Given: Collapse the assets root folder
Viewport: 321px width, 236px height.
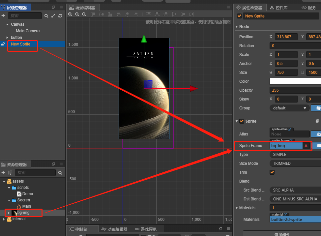Looking at the screenshot, I should coord(4,181).
